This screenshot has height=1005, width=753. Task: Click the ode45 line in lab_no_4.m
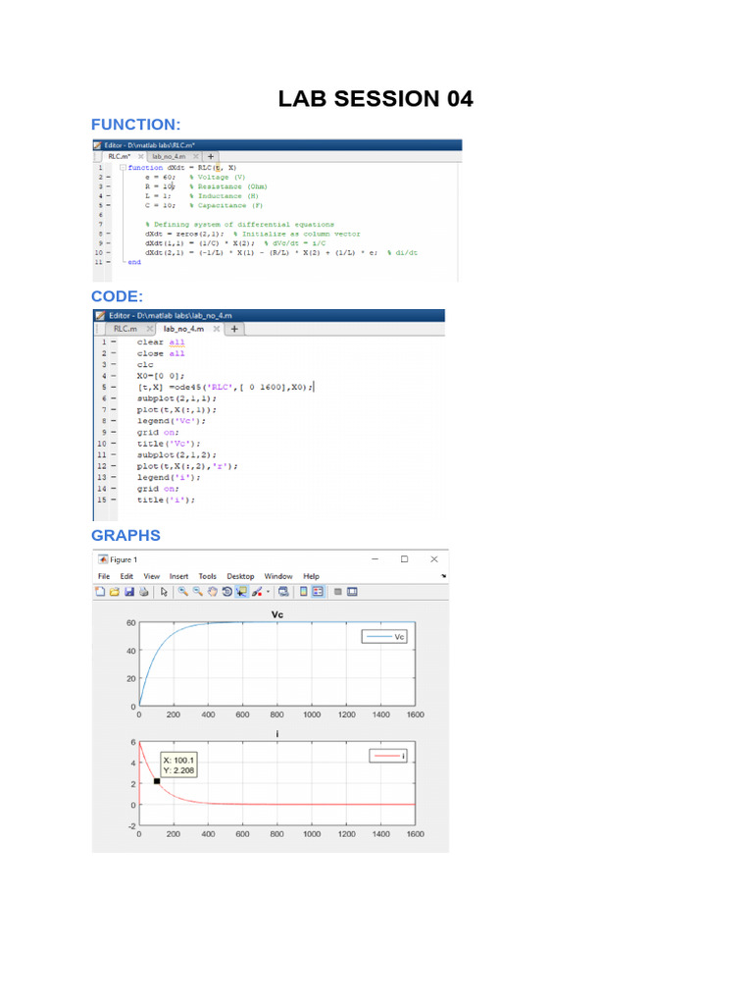[225, 387]
